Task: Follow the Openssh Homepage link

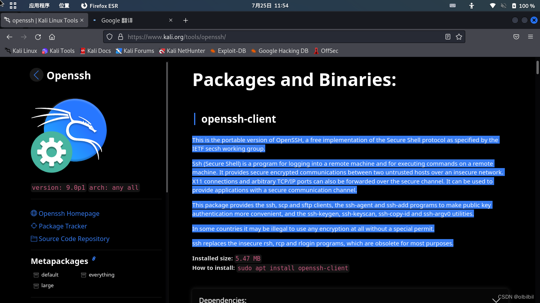Action: click(x=69, y=213)
